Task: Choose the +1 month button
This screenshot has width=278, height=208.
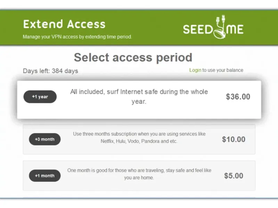Action: 44,176
